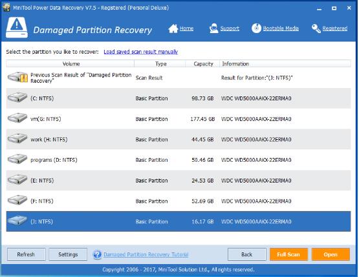Click the 98.73 GB capacity value

(x=202, y=98)
